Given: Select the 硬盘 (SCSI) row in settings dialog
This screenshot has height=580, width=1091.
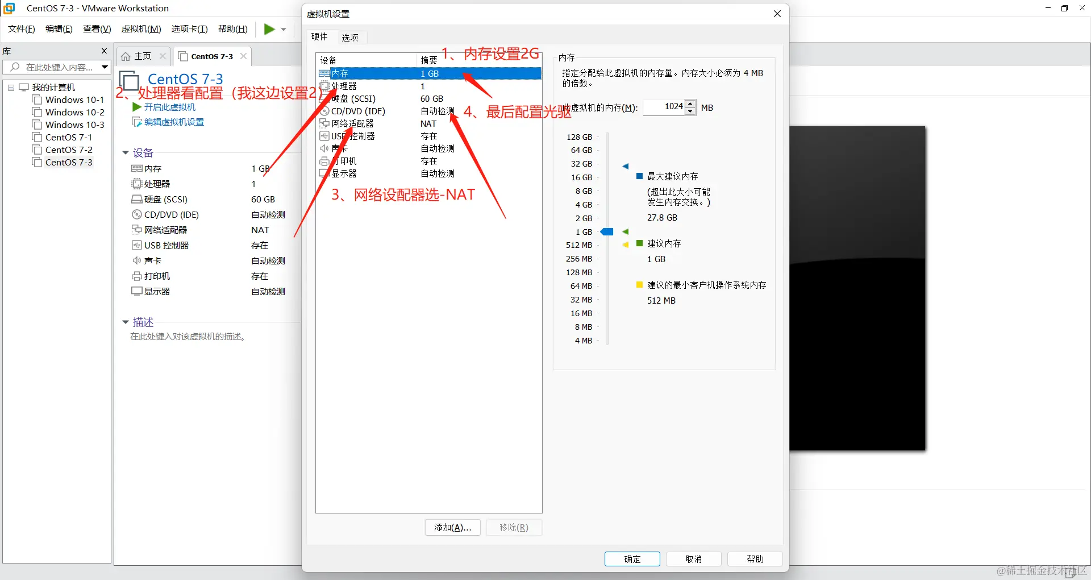Looking at the screenshot, I should click(x=430, y=98).
